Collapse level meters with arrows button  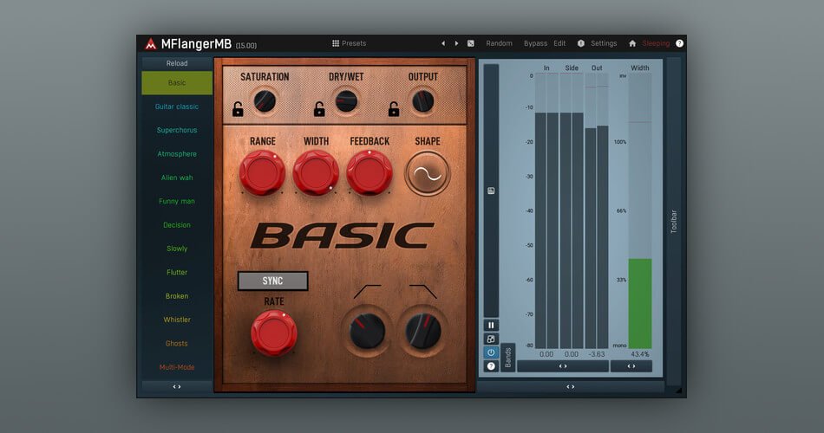pos(563,366)
